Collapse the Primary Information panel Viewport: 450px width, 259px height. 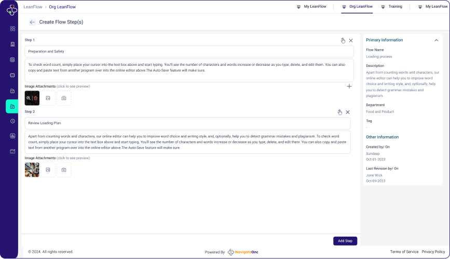coord(437,40)
